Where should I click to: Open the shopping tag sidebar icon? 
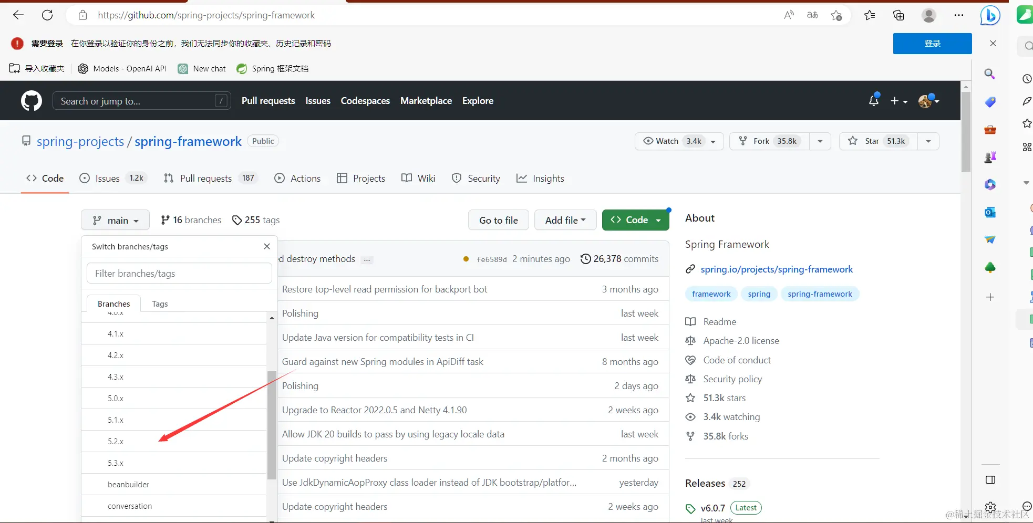(990, 102)
